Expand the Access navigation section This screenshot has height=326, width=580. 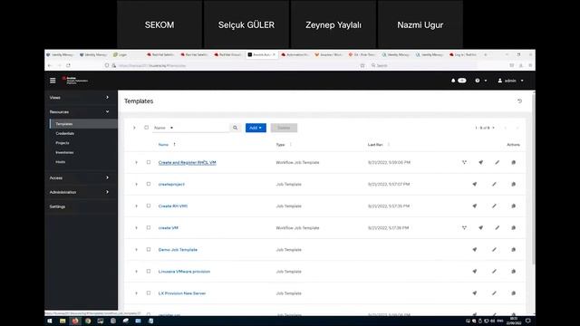(x=81, y=177)
